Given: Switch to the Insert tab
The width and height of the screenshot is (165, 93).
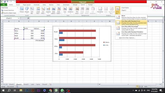Looking at the screenshot, I should coord(18,5).
